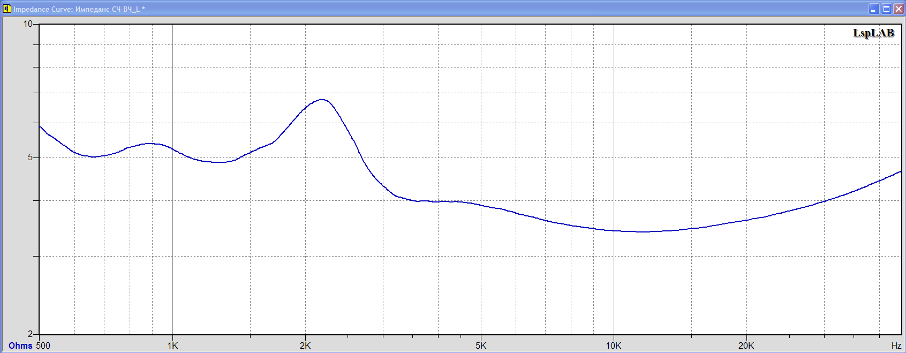Click the 1K frequency axis label
The height and width of the screenshot is (353, 906).
(x=172, y=346)
